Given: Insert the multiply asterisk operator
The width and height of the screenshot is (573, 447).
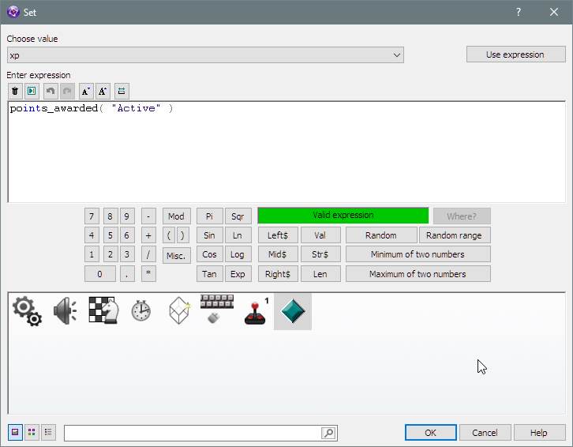Looking at the screenshot, I should tap(148, 274).
